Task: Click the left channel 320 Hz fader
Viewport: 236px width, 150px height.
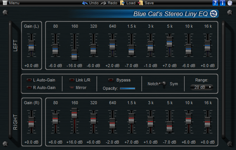Action: coord(93,49)
